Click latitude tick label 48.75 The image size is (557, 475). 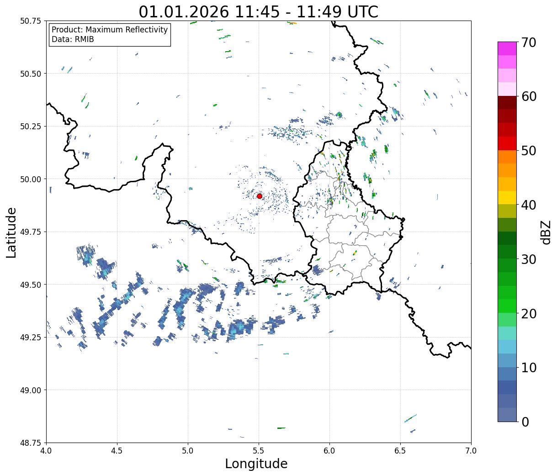pos(31,443)
